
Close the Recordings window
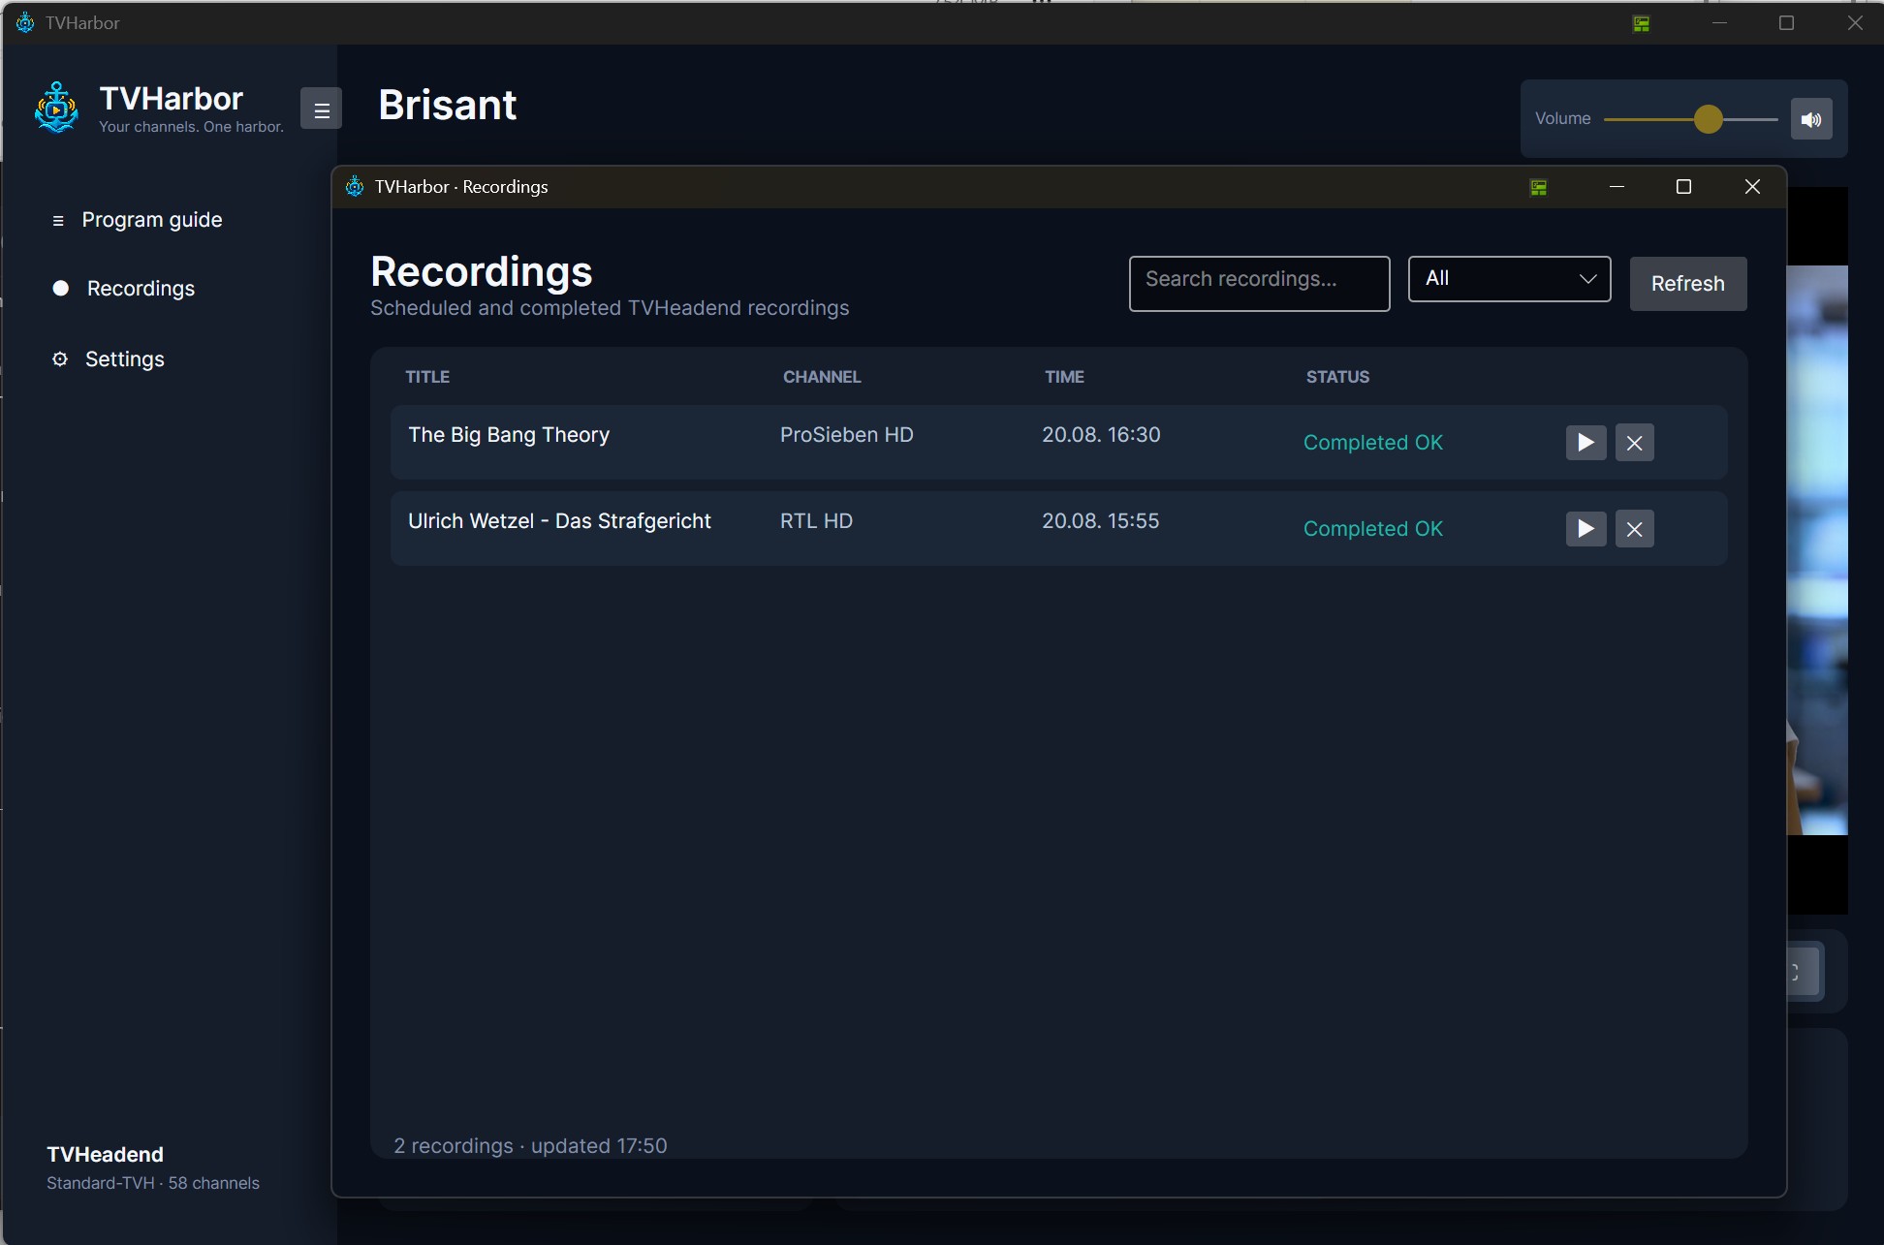point(1752,187)
